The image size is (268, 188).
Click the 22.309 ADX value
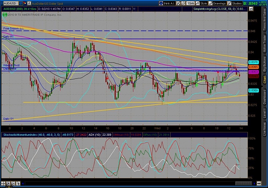(107, 135)
